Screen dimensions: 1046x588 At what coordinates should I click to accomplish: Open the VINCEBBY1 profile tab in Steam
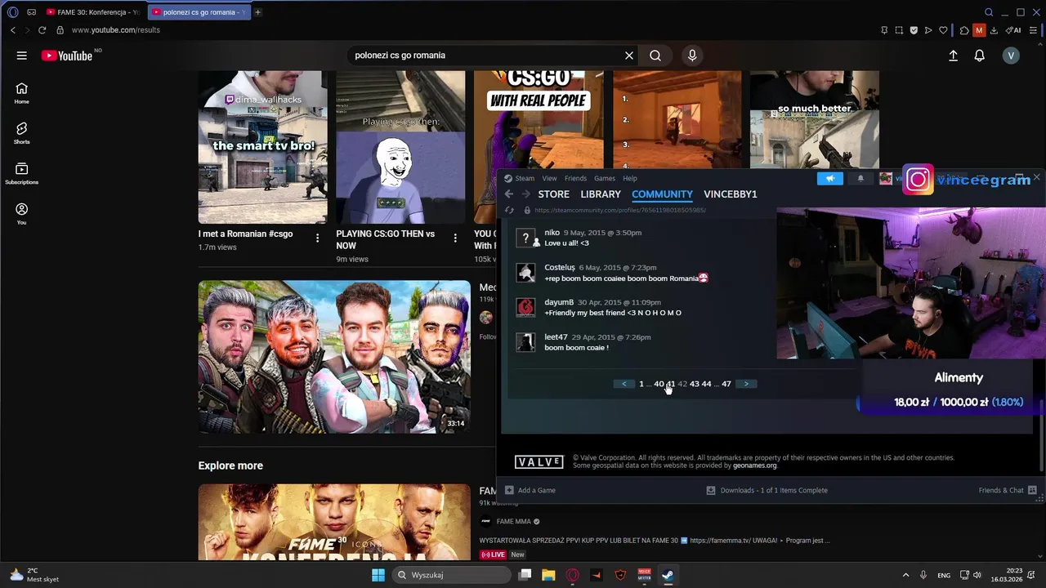click(731, 194)
